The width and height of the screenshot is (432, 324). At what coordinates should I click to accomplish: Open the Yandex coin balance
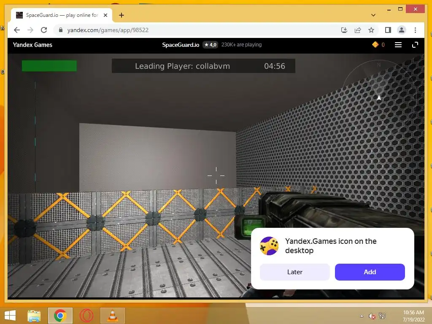coord(378,45)
